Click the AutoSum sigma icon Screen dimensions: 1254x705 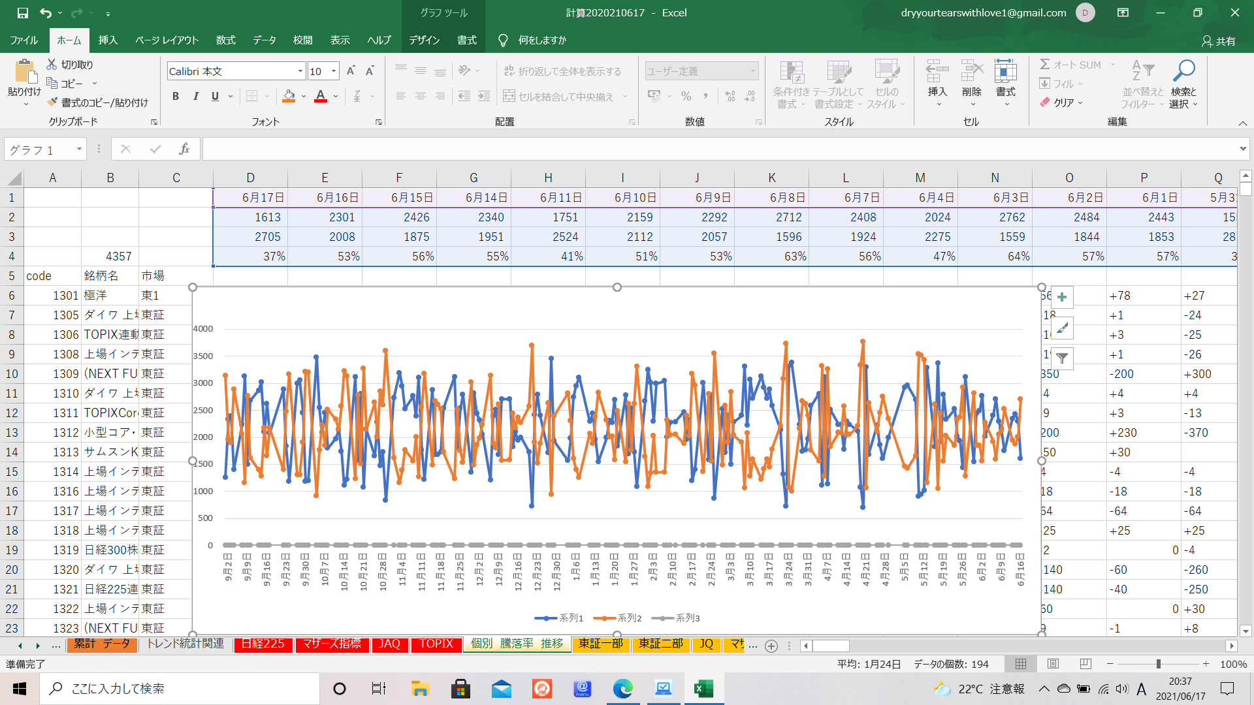(1045, 65)
